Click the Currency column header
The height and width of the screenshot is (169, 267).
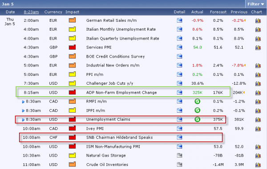click(x=53, y=12)
